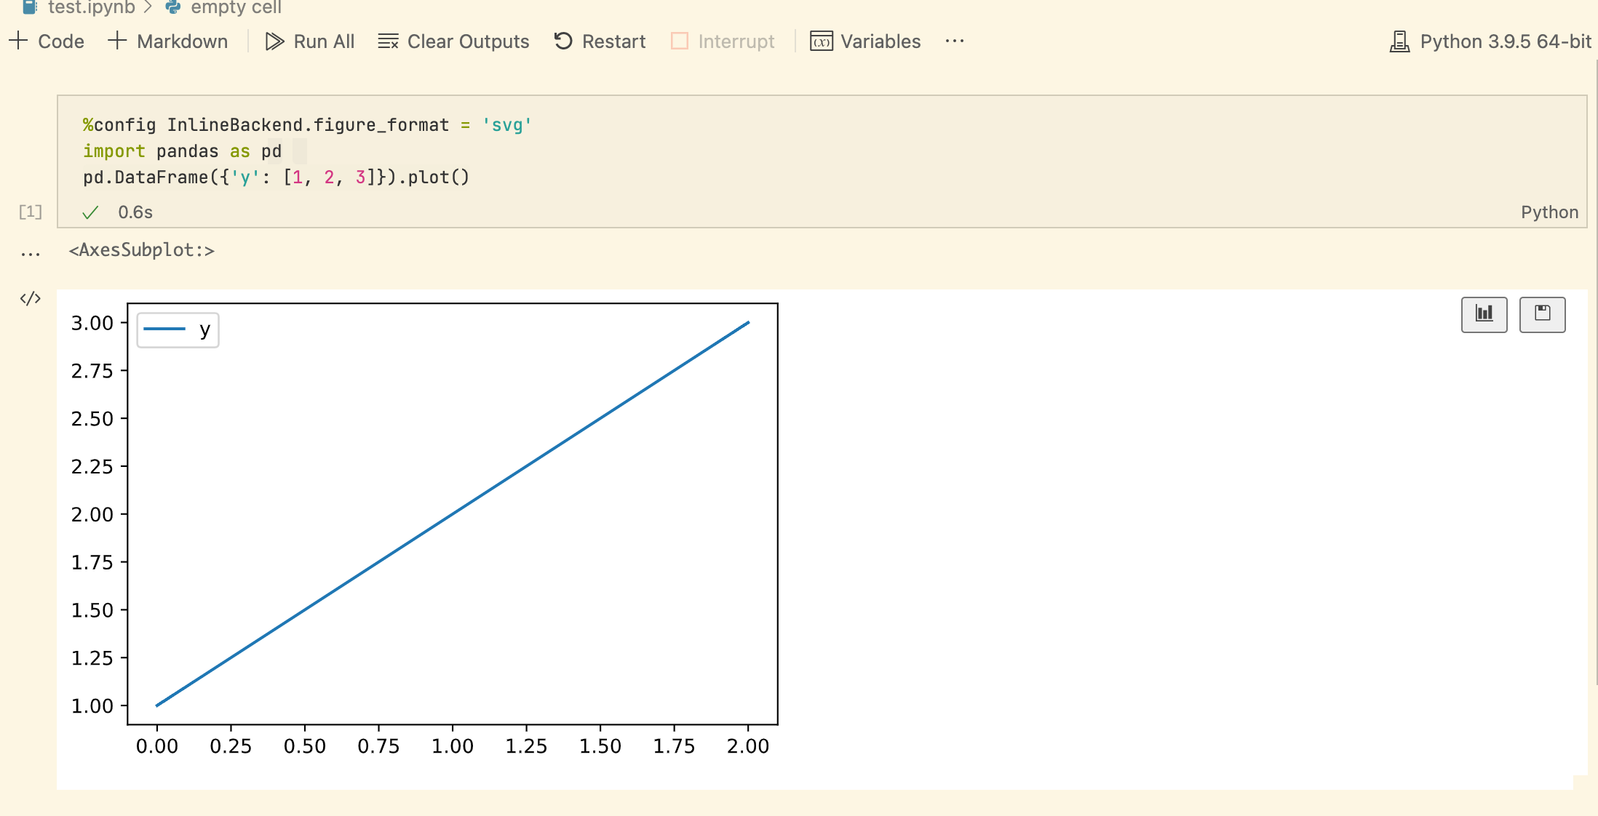The width and height of the screenshot is (1598, 816).
Task: Change output presentation mimetype icon
Action: click(30, 298)
